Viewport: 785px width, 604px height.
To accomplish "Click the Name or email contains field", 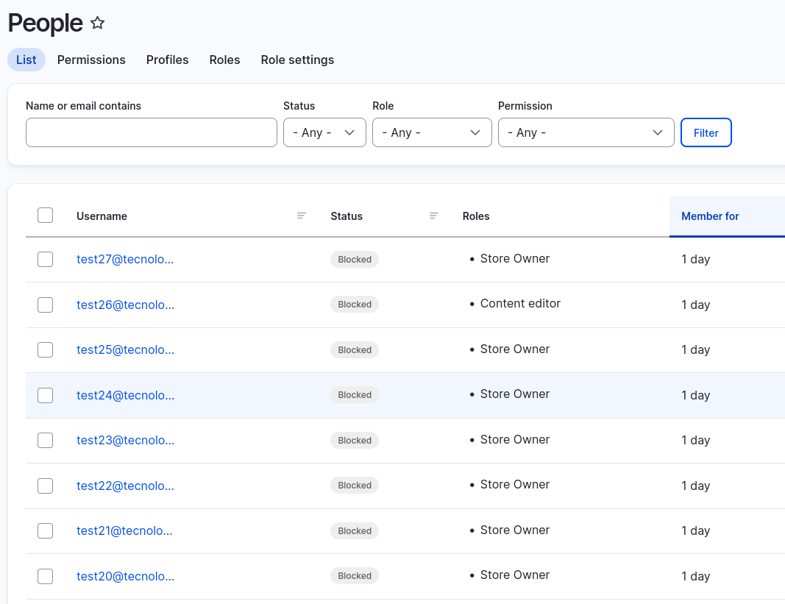I will tap(152, 132).
